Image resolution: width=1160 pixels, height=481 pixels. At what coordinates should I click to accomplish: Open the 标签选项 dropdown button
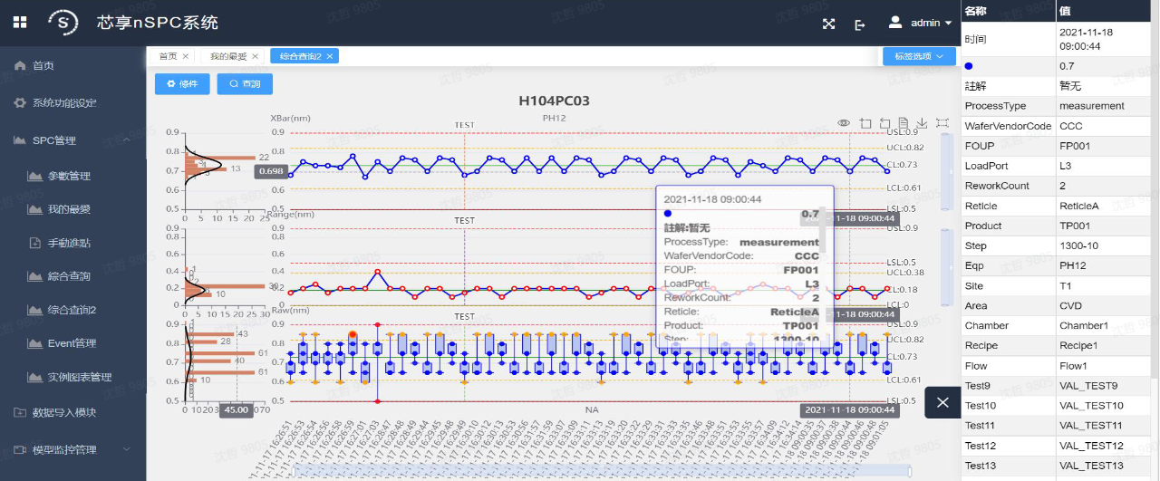coord(919,56)
